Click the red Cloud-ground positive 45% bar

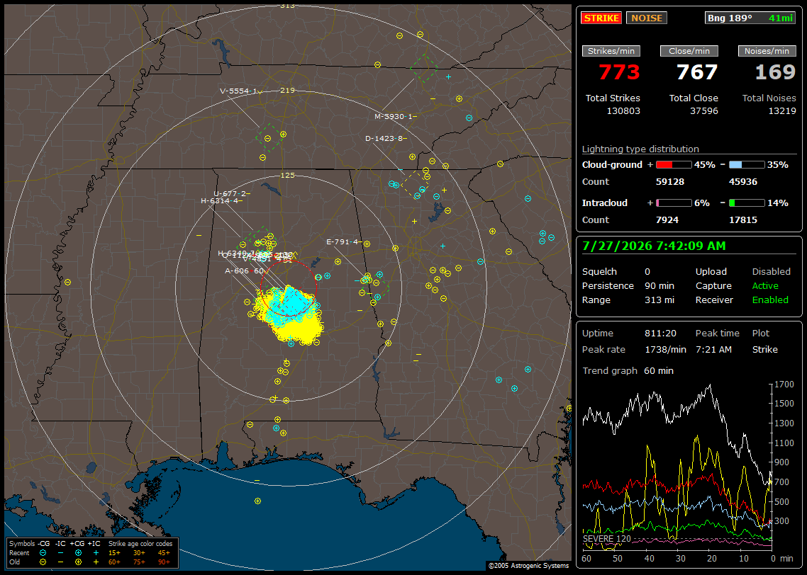coord(674,165)
